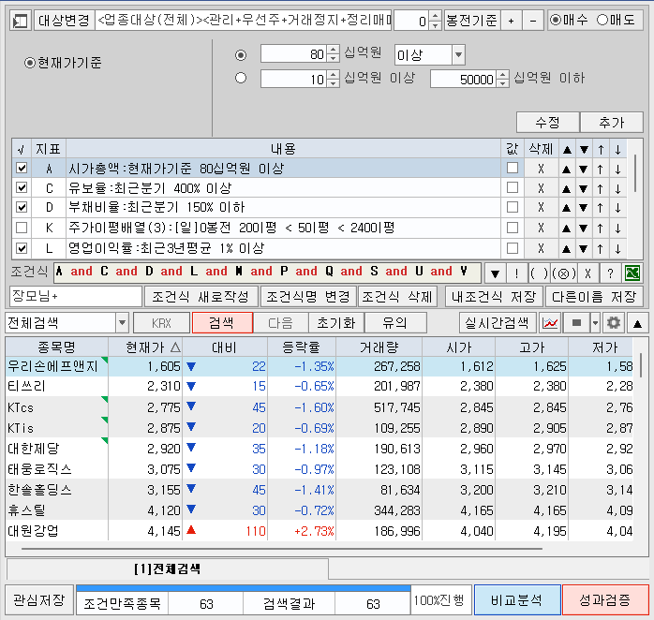Click the condition list vertical scrollbar
This screenshot has height=620, width=654.
pos(635,173)
